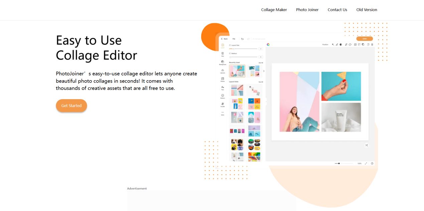The height and width of the screenshot is (211, 424).
Task: Click the Get Started button
Action: pyautogui.click(x=71, y=105)
